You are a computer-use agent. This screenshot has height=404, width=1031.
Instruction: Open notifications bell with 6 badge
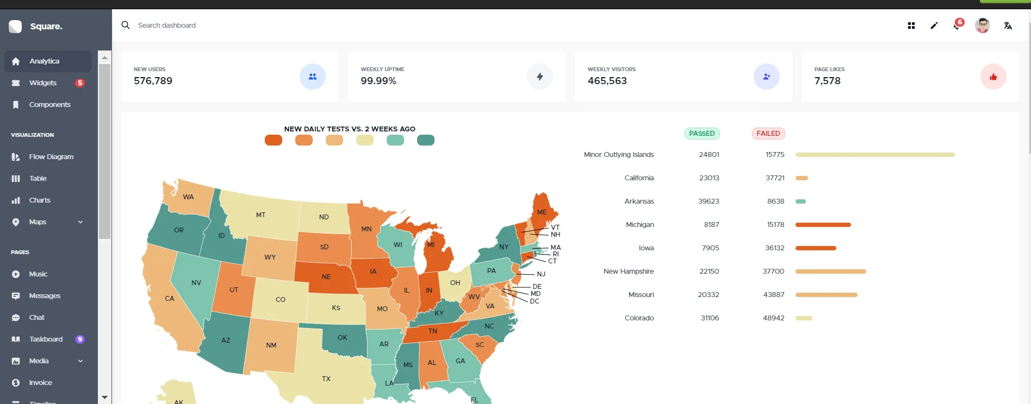pos(957,26)
